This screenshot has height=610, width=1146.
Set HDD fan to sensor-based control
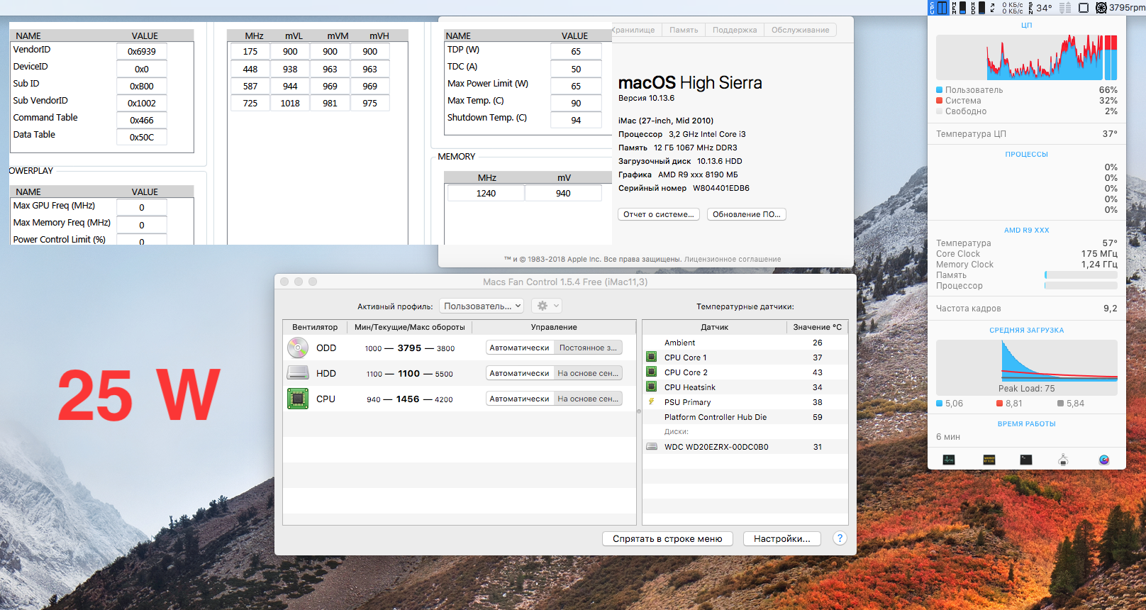coord(588,373)
